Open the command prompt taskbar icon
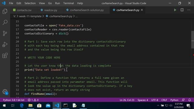The image size is (194, 109). (65, 106)
